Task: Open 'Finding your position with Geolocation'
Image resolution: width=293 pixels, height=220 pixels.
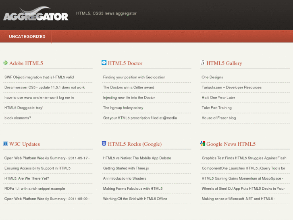Action: click(134, 77)
